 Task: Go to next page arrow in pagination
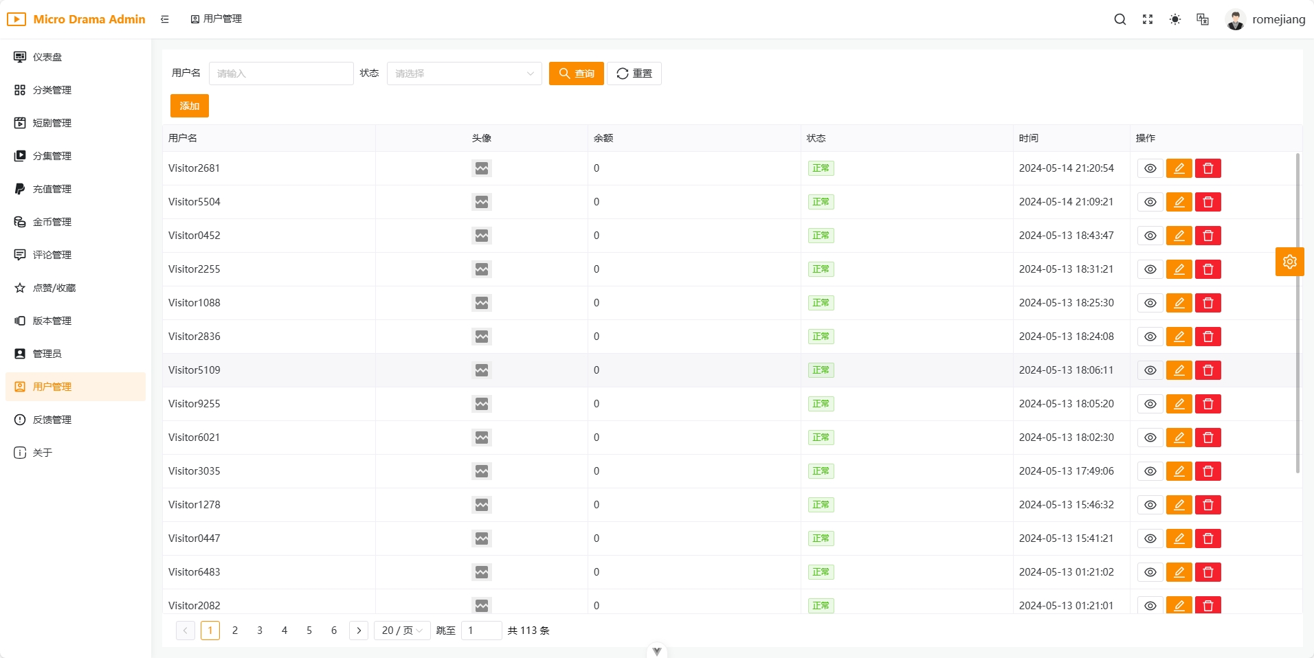(359, 631)
